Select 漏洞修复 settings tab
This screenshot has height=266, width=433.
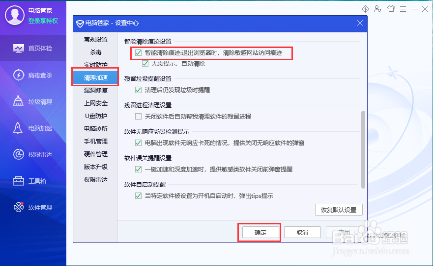coord(95,90)
